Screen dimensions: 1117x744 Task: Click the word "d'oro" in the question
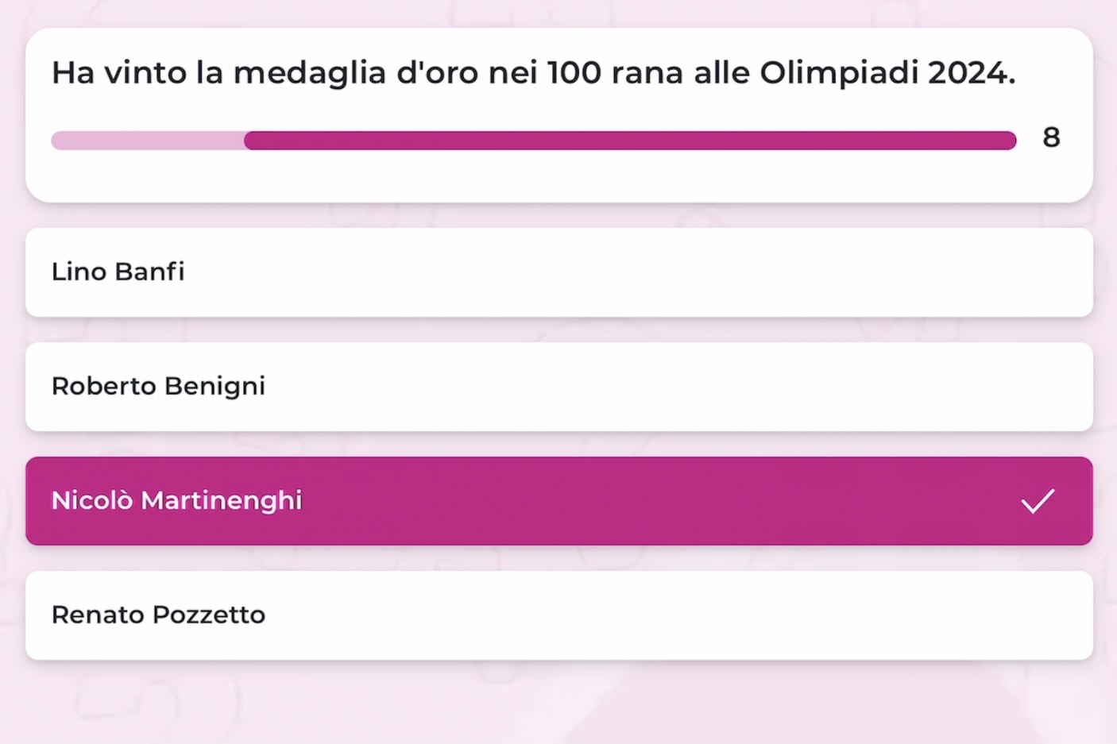[437, 73]
